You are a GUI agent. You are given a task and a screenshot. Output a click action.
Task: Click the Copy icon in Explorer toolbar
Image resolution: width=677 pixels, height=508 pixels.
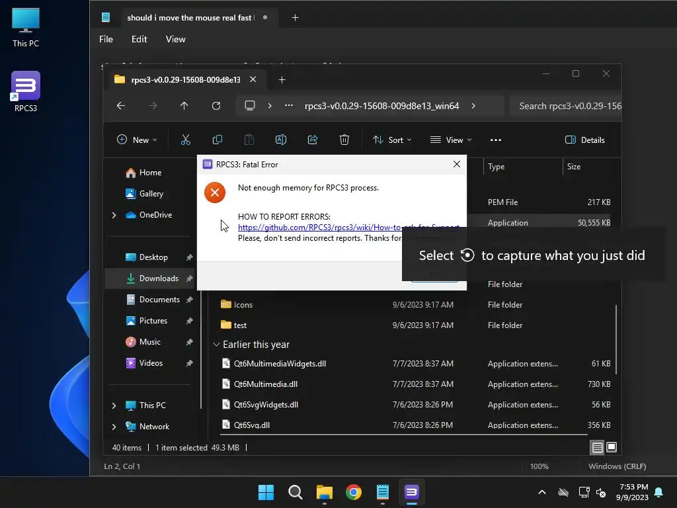[217, 140]
